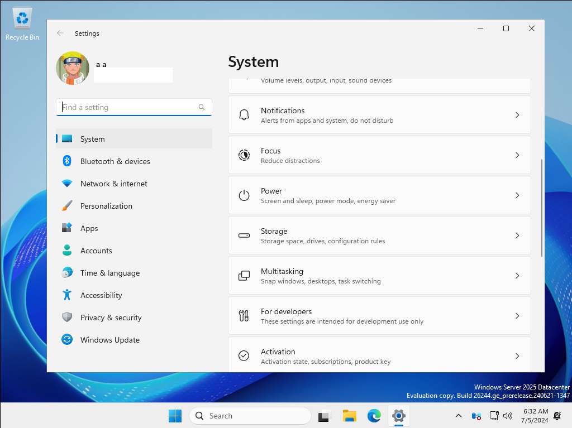Open the volume control in system tray
The image size is (572, 428).
tap(507, 416)
